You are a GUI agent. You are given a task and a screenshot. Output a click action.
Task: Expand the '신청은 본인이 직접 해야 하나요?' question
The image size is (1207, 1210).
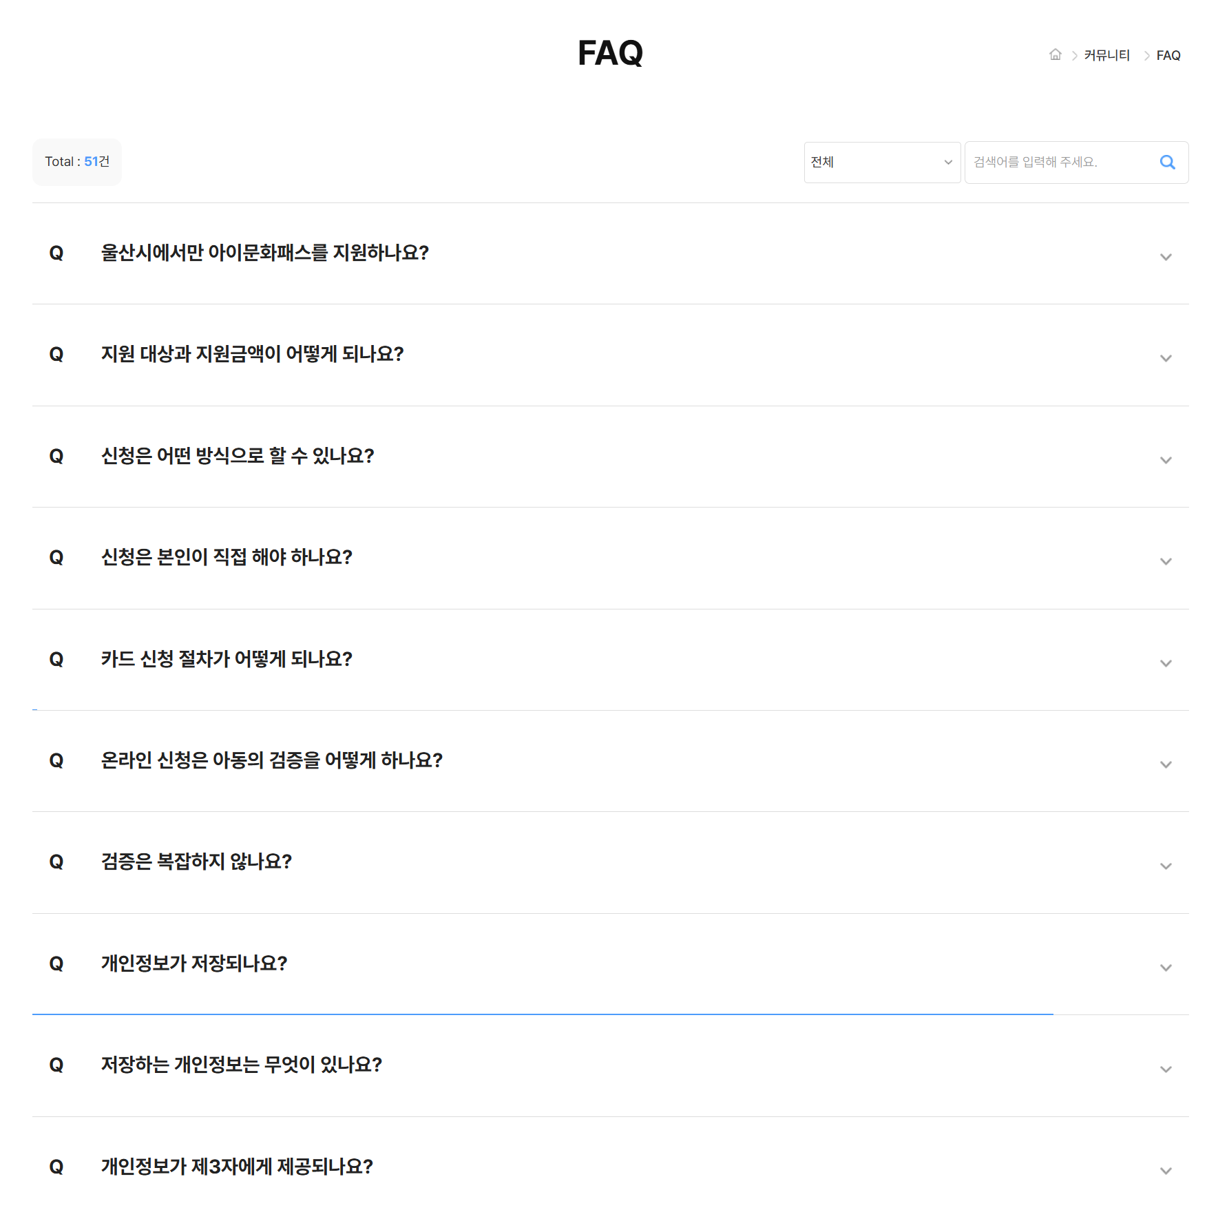(x=1166, y=561)
